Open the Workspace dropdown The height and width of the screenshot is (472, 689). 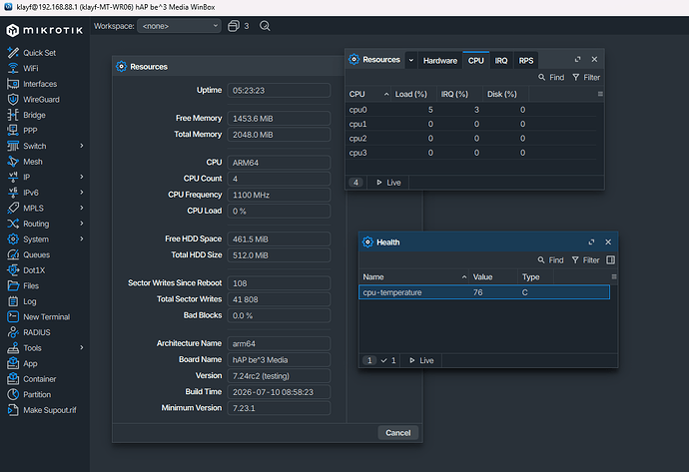tap(180, 26)
